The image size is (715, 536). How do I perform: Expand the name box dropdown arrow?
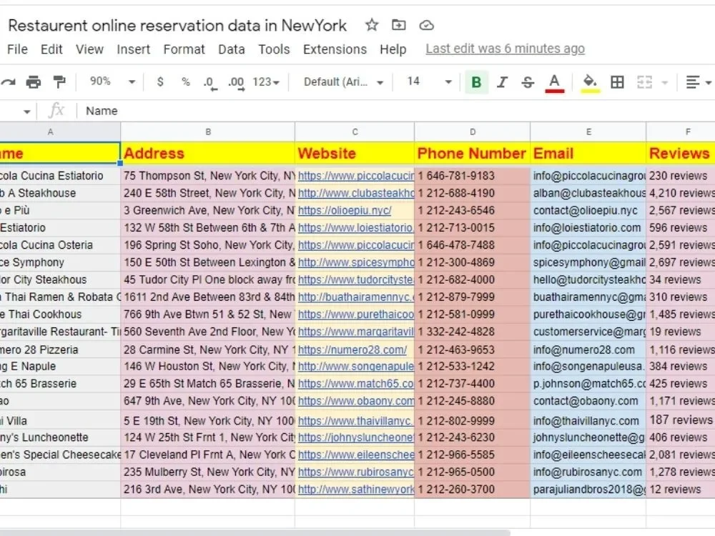(x=27, y=111)
